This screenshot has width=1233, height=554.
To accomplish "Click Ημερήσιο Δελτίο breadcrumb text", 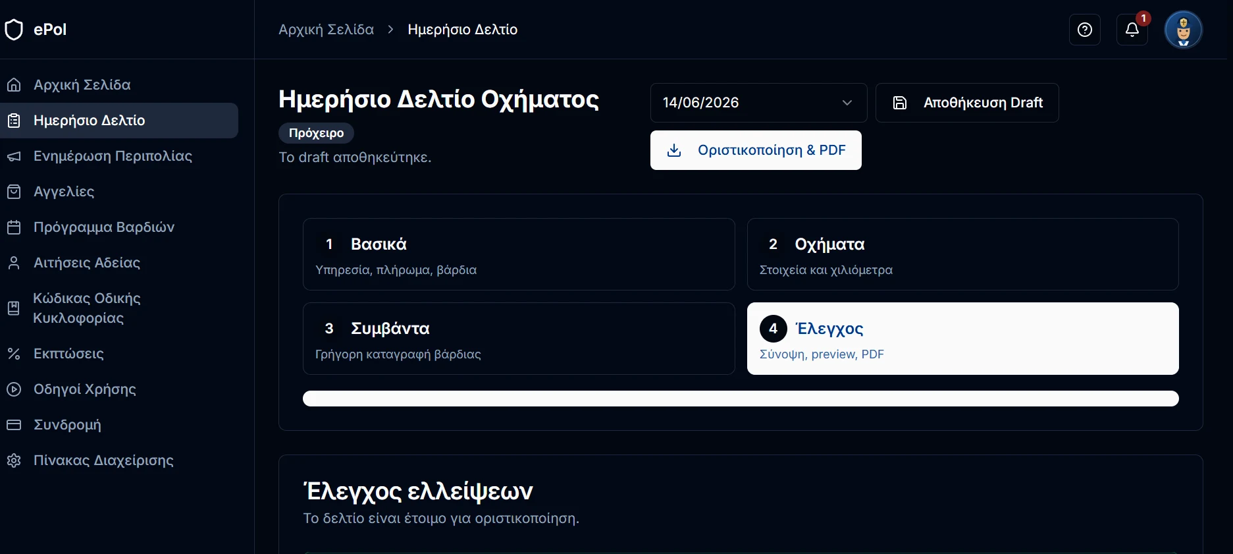I will coord(463,30).
